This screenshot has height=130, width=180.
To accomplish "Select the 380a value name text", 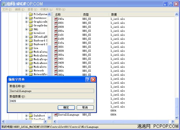I will pos(61,75).
